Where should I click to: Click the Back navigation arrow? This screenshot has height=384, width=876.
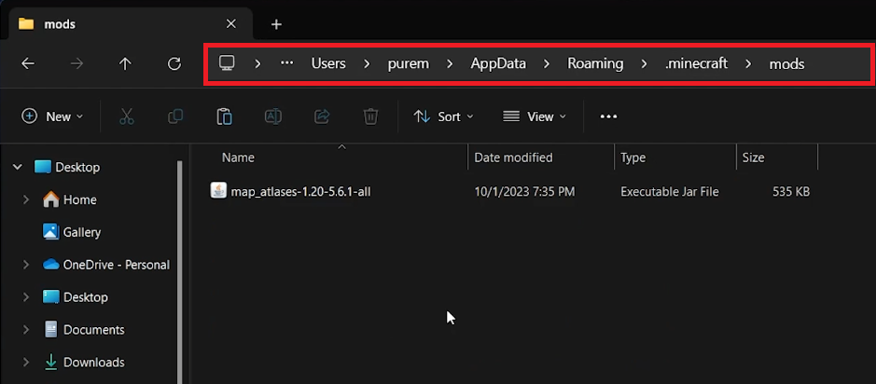pos(28,63)
